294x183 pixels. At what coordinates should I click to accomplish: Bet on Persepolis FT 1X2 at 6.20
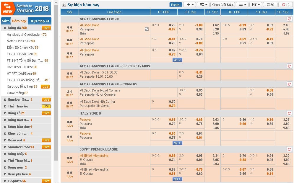[216, 29]
